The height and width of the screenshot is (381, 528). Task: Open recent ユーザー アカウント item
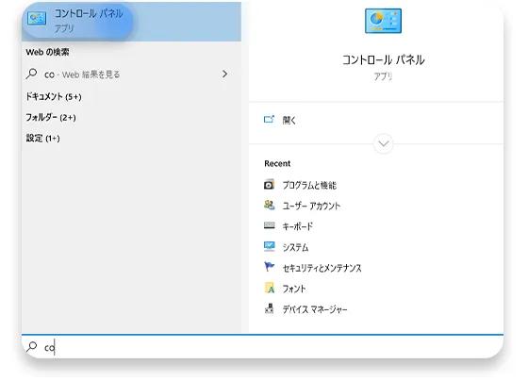coord(311,206)
